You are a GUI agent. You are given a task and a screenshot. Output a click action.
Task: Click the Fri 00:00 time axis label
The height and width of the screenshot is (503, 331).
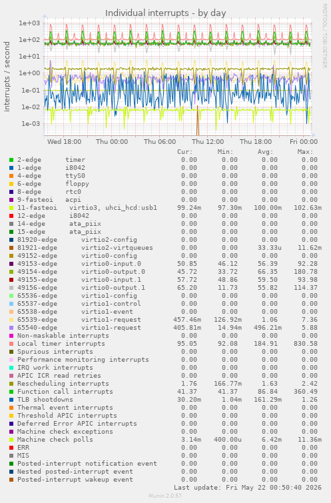coord(304,141)
